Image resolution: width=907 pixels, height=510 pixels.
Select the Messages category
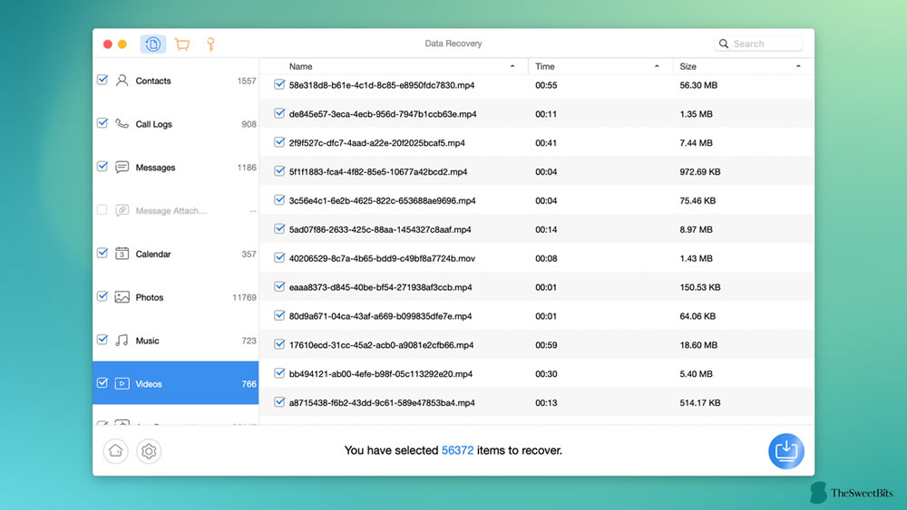(x=176, y=167)
